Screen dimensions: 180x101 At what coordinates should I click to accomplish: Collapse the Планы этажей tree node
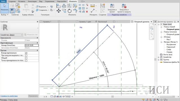click(161, 27)
